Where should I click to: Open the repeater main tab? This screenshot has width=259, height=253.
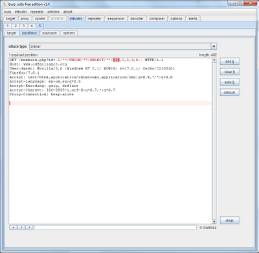click(x=95, y=19)
